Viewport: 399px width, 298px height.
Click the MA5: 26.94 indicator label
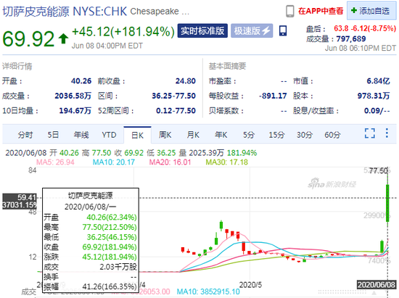point(55,162)
